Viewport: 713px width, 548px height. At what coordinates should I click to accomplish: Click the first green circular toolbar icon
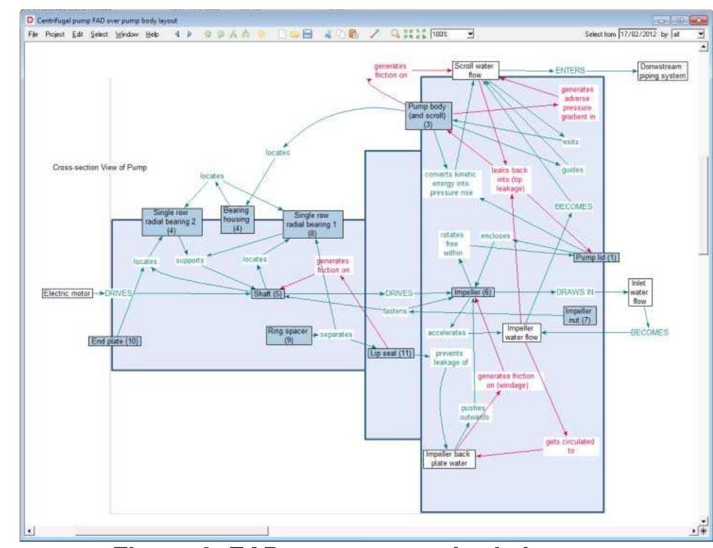click(208, 34)
